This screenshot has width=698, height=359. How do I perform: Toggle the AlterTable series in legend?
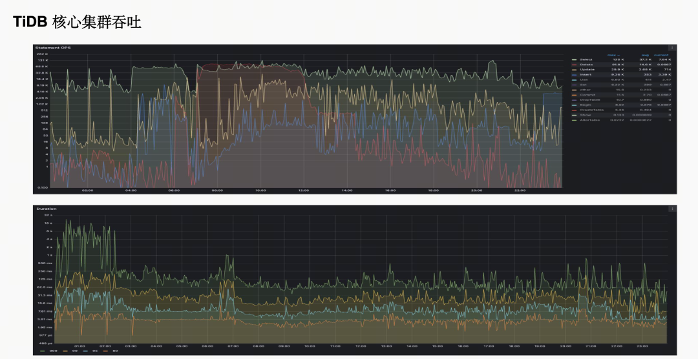tap(590, 120)
